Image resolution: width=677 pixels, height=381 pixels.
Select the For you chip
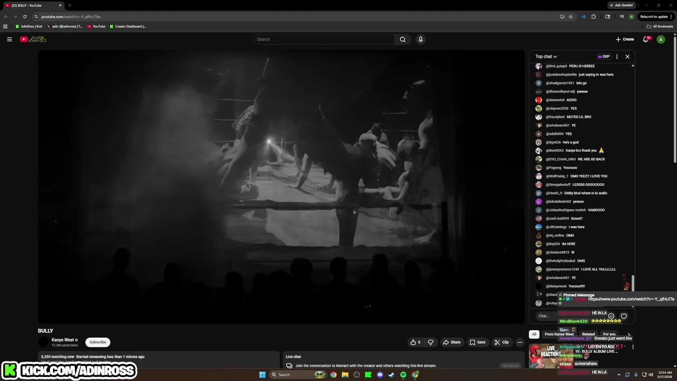tap(609, 334)
